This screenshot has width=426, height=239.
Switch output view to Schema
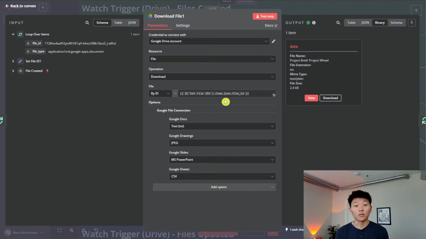pos(396,23)
